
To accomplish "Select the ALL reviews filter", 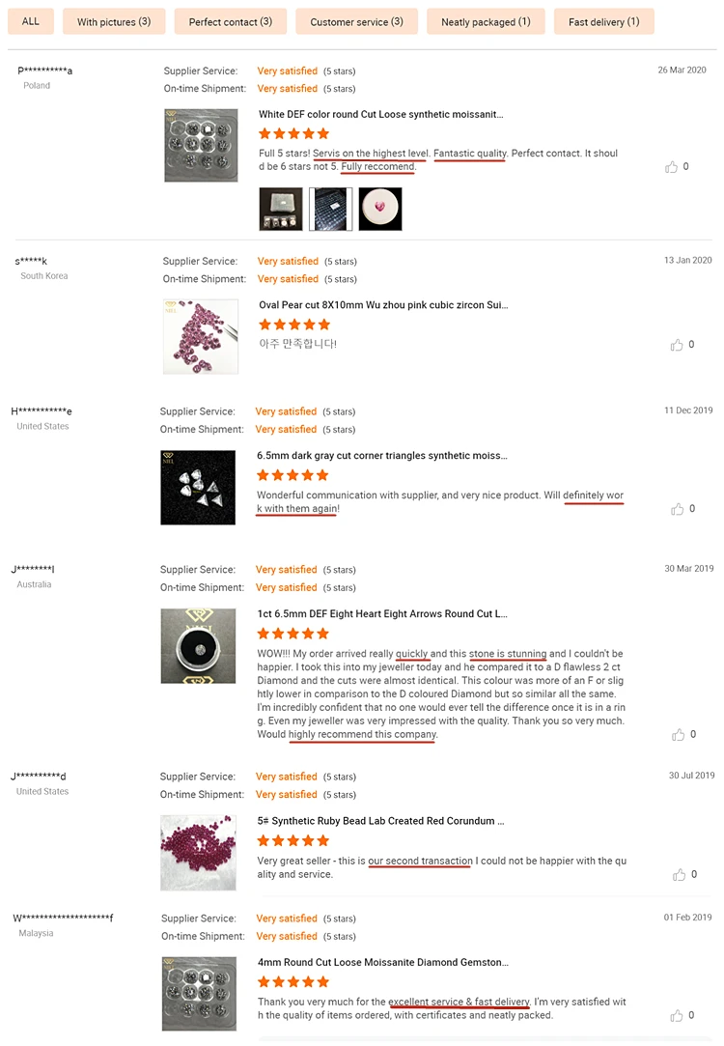I will click(x=31, y=21).
